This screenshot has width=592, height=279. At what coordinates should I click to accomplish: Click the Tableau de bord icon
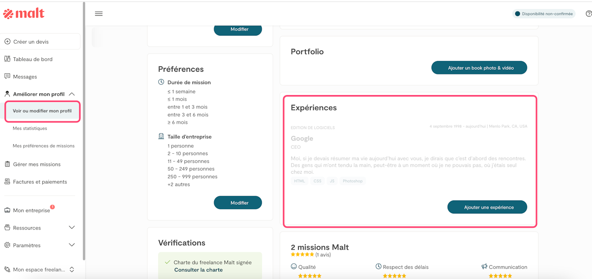(x=7, y=59)
